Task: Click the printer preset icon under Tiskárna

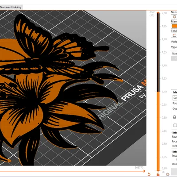Action: pyautogui.click(x=174, y=35)
